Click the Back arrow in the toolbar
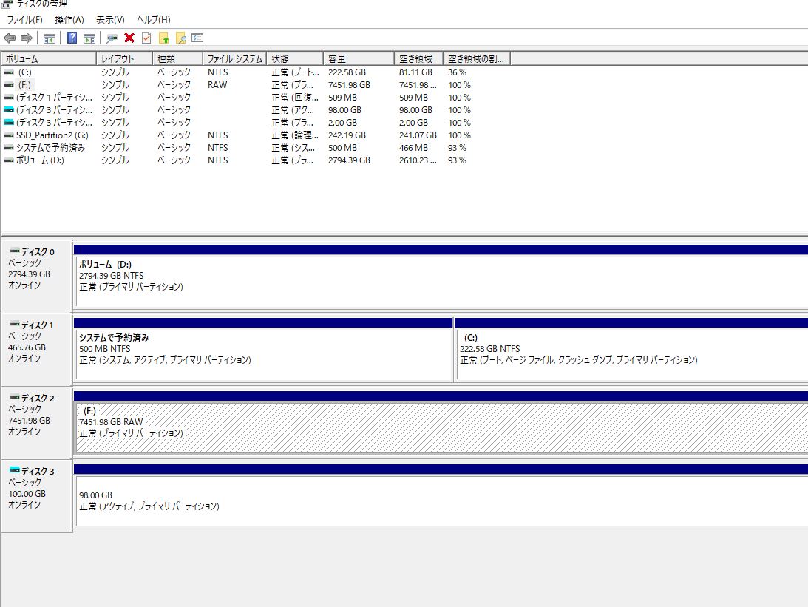The image size is (808, 607). [x=10, y=38]
